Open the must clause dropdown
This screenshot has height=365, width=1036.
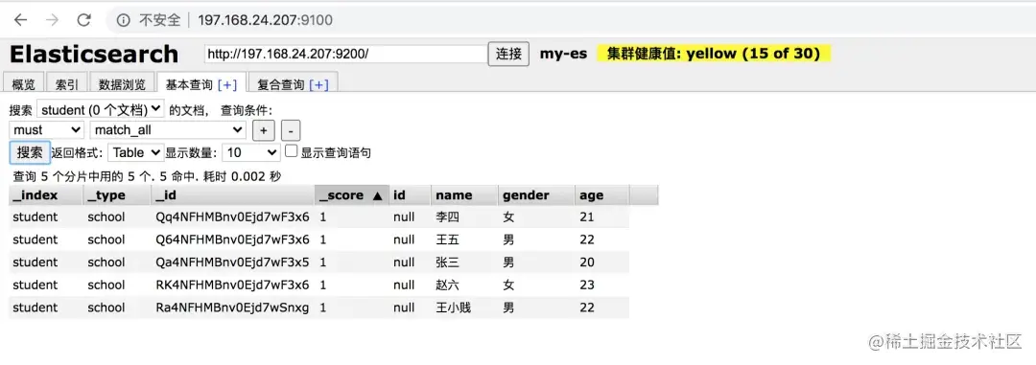pos(47,130)
